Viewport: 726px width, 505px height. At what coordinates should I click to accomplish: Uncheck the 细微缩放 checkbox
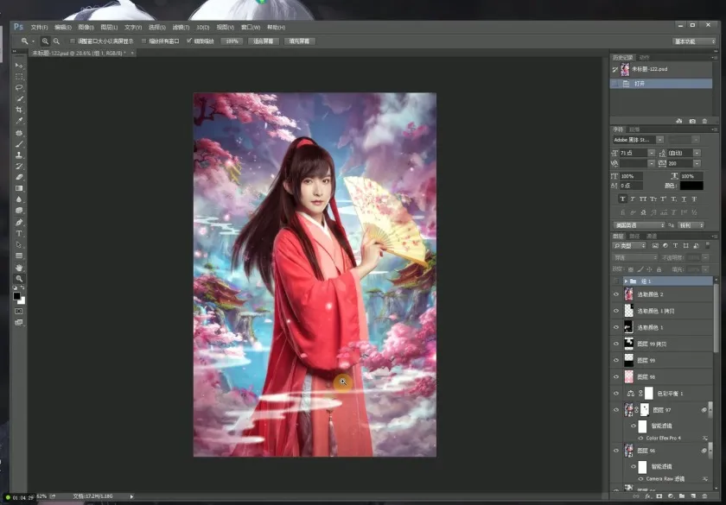click(x=189, y=41)
